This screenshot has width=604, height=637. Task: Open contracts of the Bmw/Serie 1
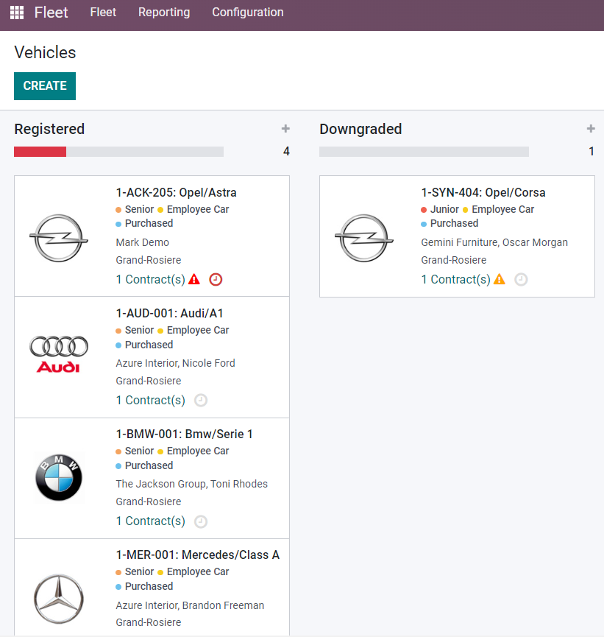point(150,521)
